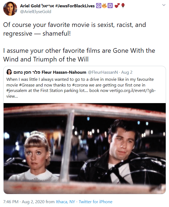Open the quoted tweet's Aug 2 date
Viewport: 169px width, 207px height.
coord(127,72)
